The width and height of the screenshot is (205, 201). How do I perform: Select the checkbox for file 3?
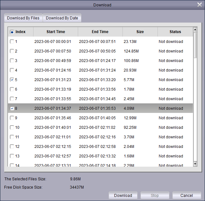12,61
